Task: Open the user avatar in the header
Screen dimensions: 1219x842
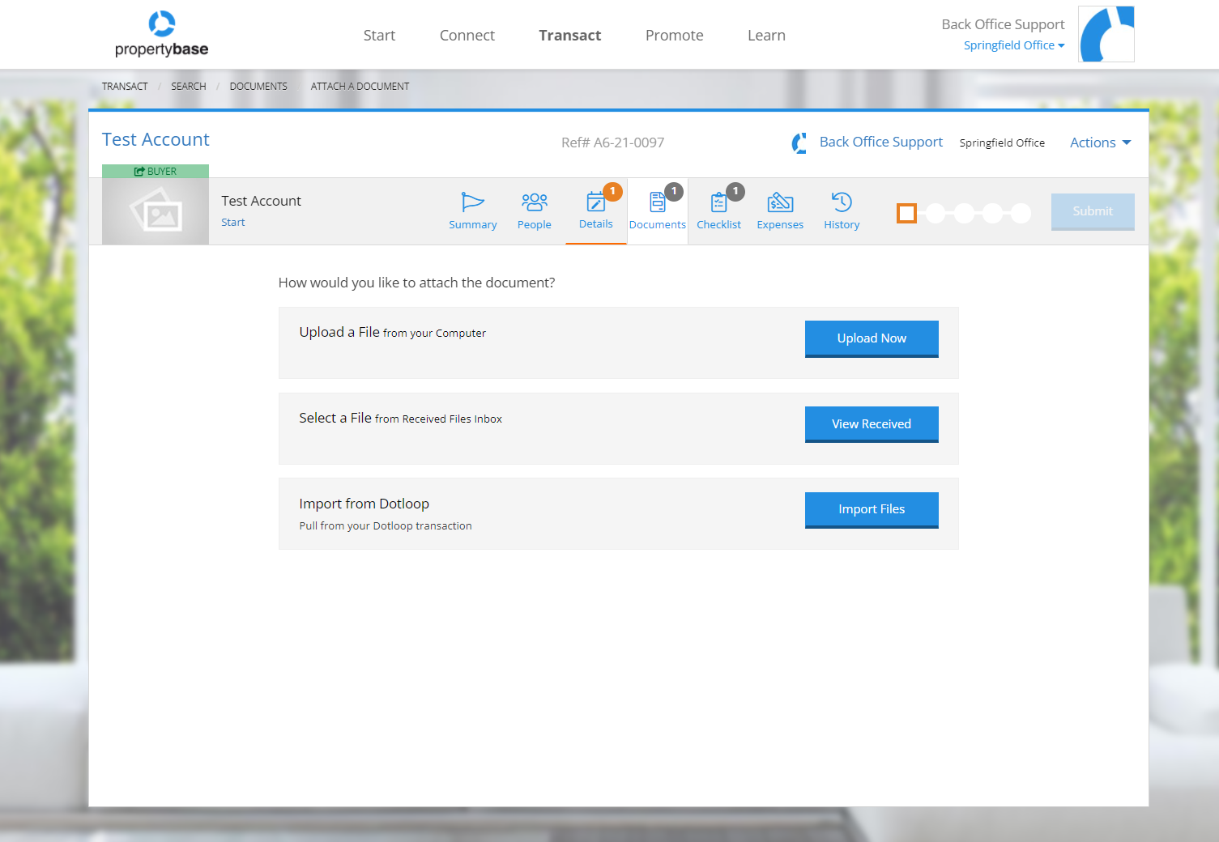Action: (x=1106, y=33)
